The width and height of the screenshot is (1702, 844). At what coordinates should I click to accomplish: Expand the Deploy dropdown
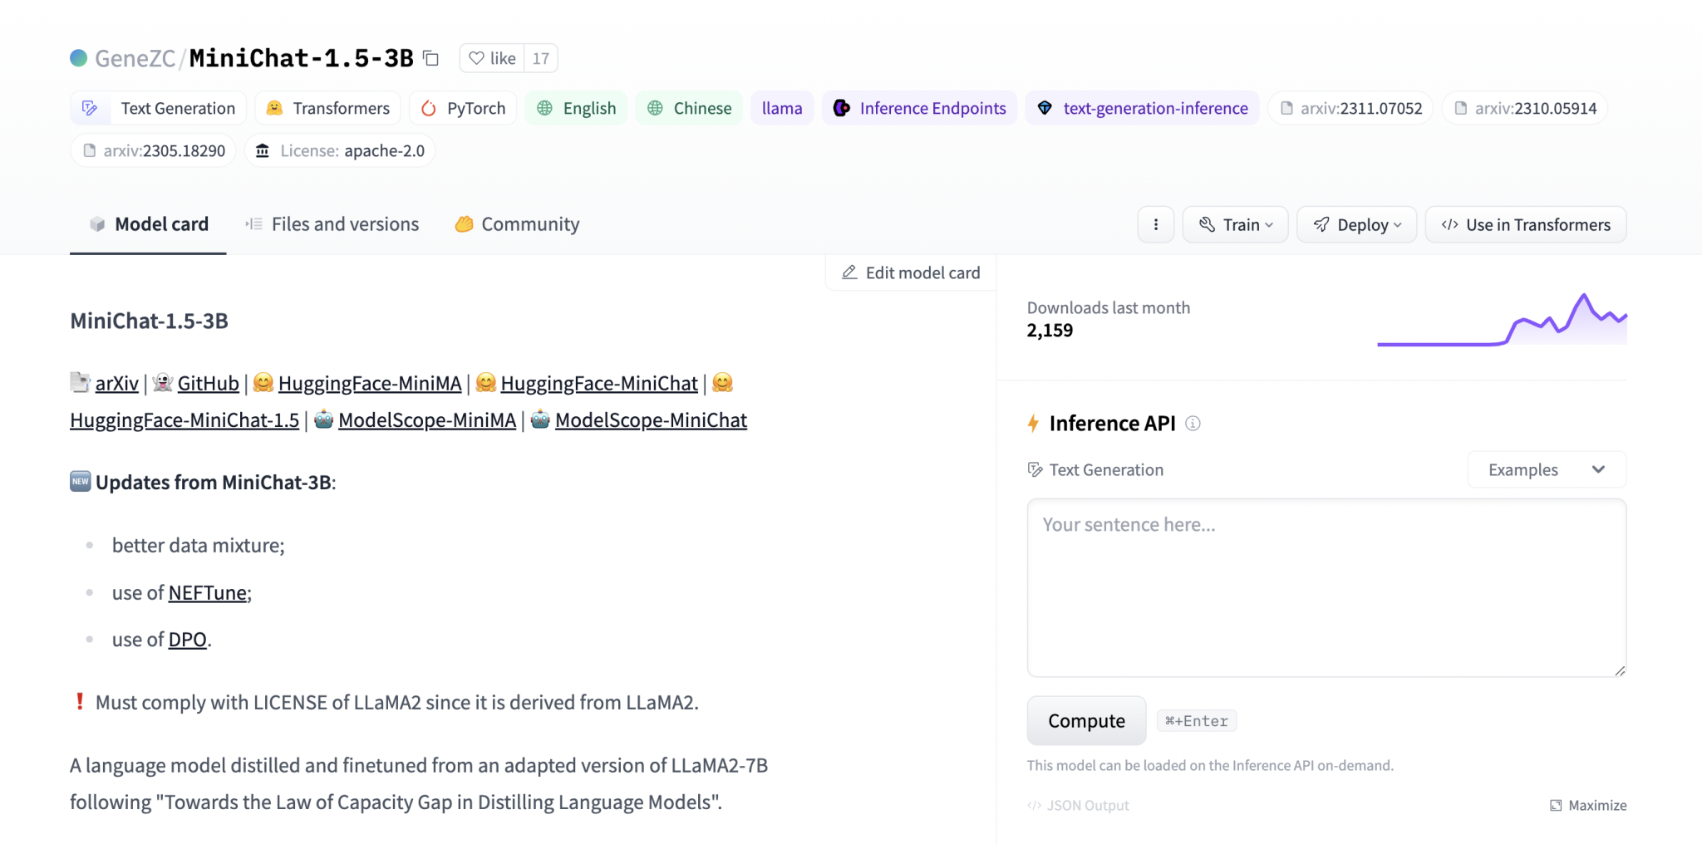(x=1356, y=224)
